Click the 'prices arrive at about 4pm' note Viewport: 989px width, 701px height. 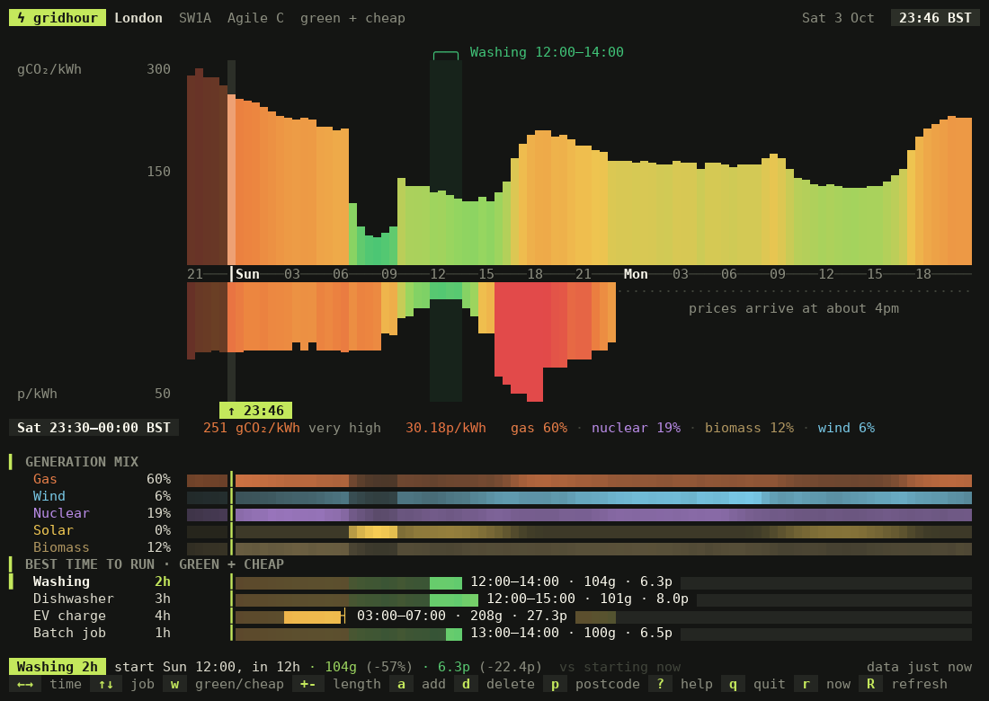pyautogui.click(x=794, y=308)
